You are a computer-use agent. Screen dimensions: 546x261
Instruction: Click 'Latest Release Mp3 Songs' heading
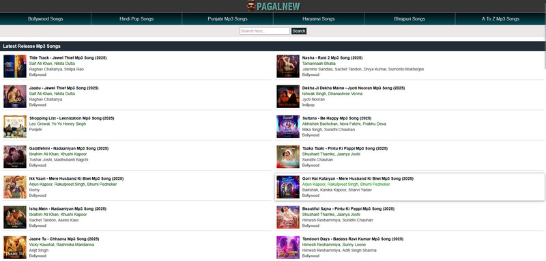coord(31,46)
